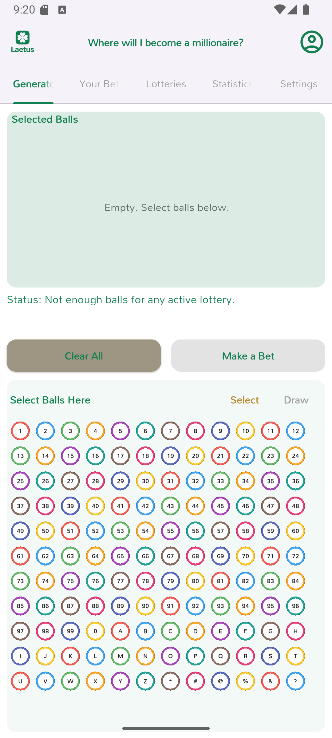Screen dimensions: 332x738
Task: Tap the Laetus clover logo
Action: pyautogui.click(x=23, y=41)
